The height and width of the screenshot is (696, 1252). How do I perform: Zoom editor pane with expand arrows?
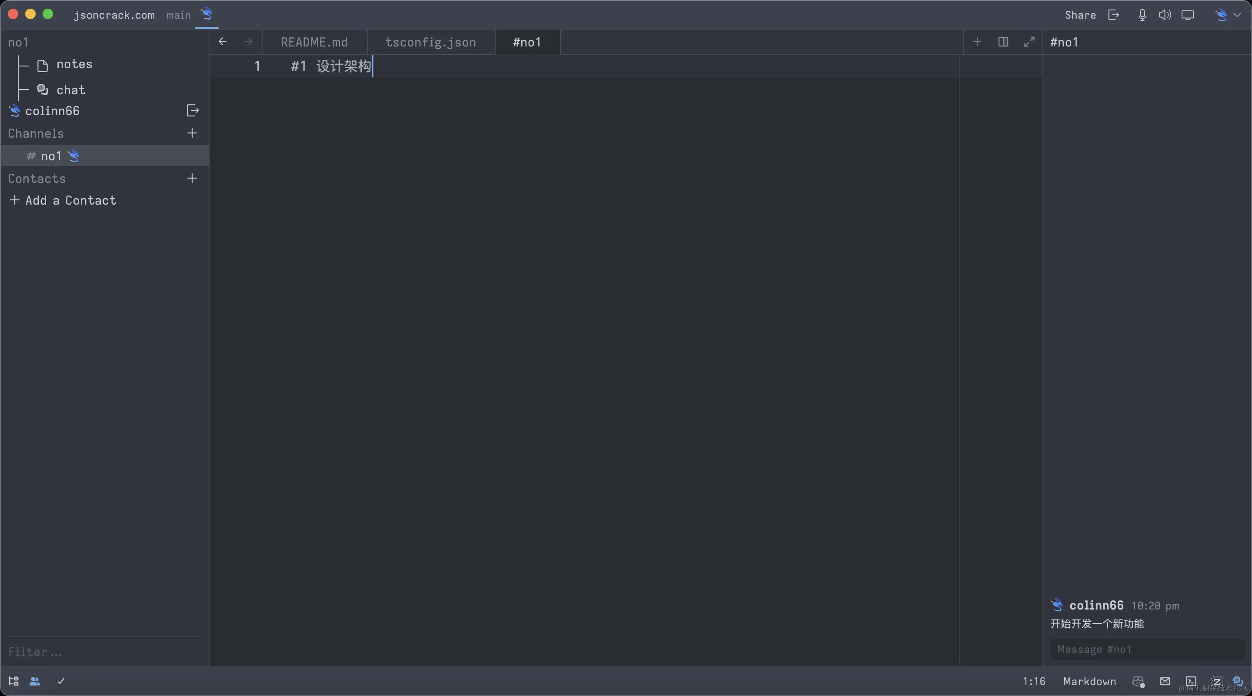(x=1029, y=42)
